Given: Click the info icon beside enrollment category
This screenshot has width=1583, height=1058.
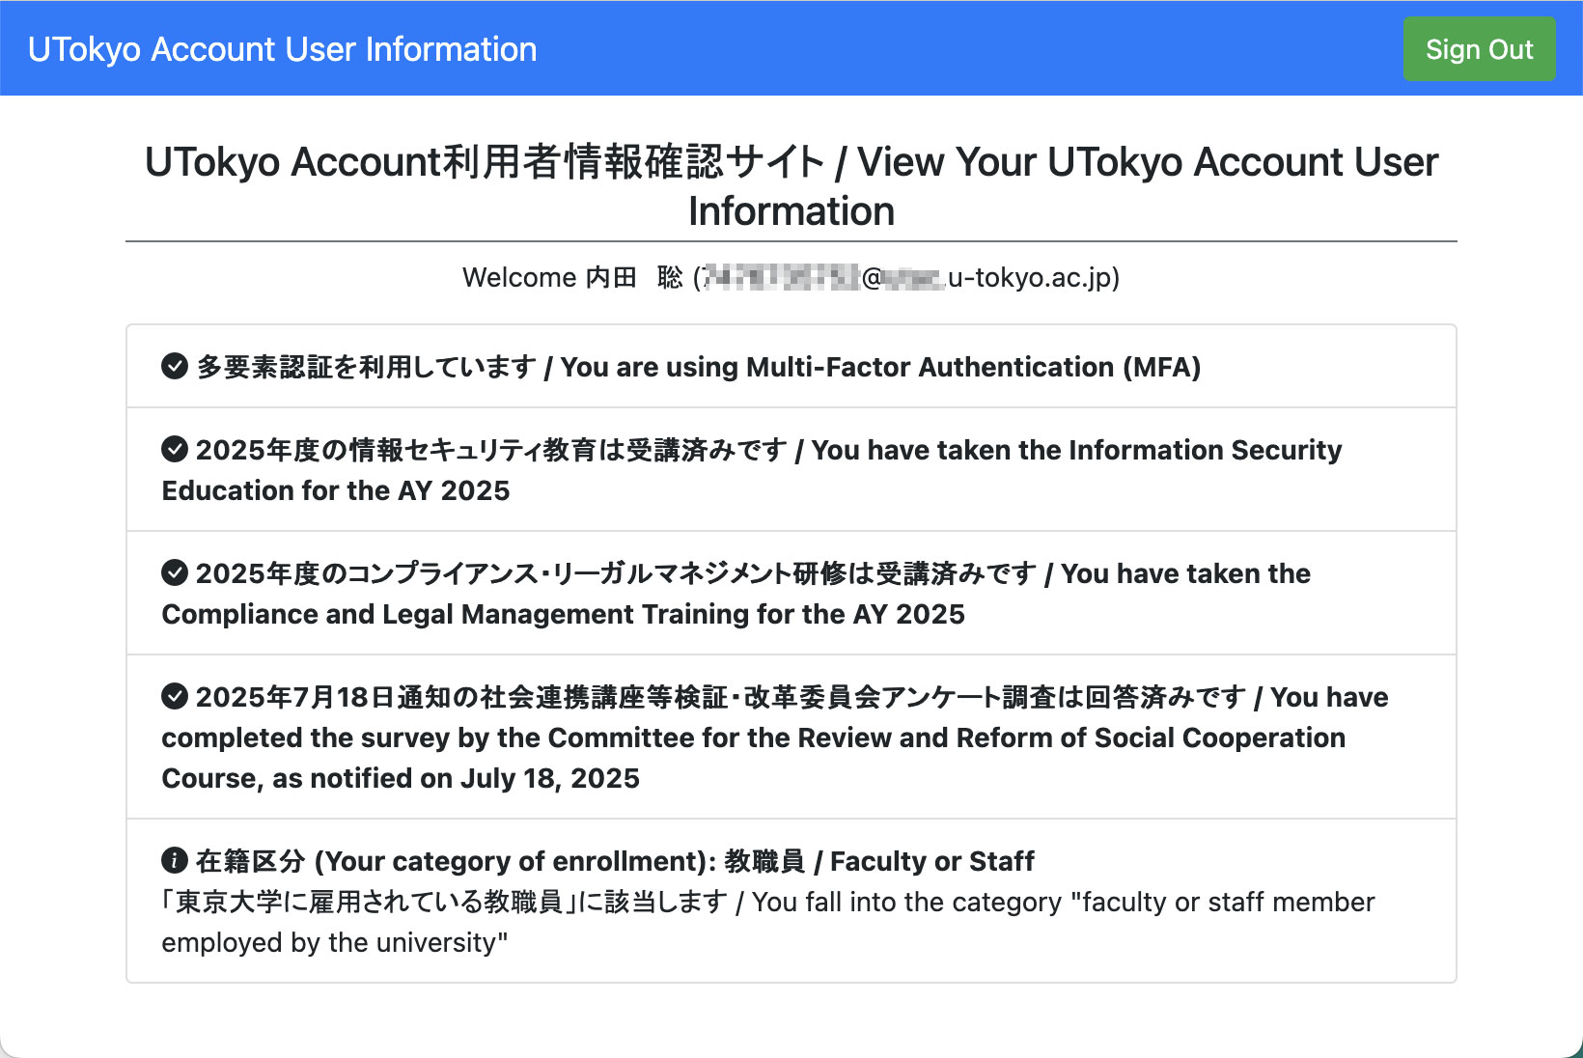Looking at the screenshot, I should click(x=175, y=861).
